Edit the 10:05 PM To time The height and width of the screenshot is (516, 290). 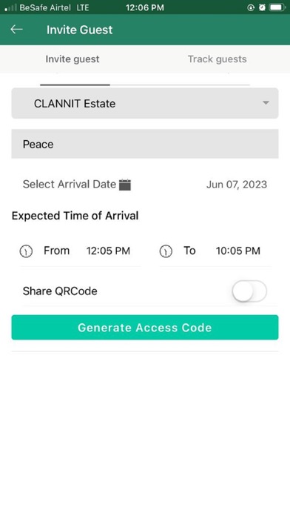pyautogui.click(x=237, y=251)
